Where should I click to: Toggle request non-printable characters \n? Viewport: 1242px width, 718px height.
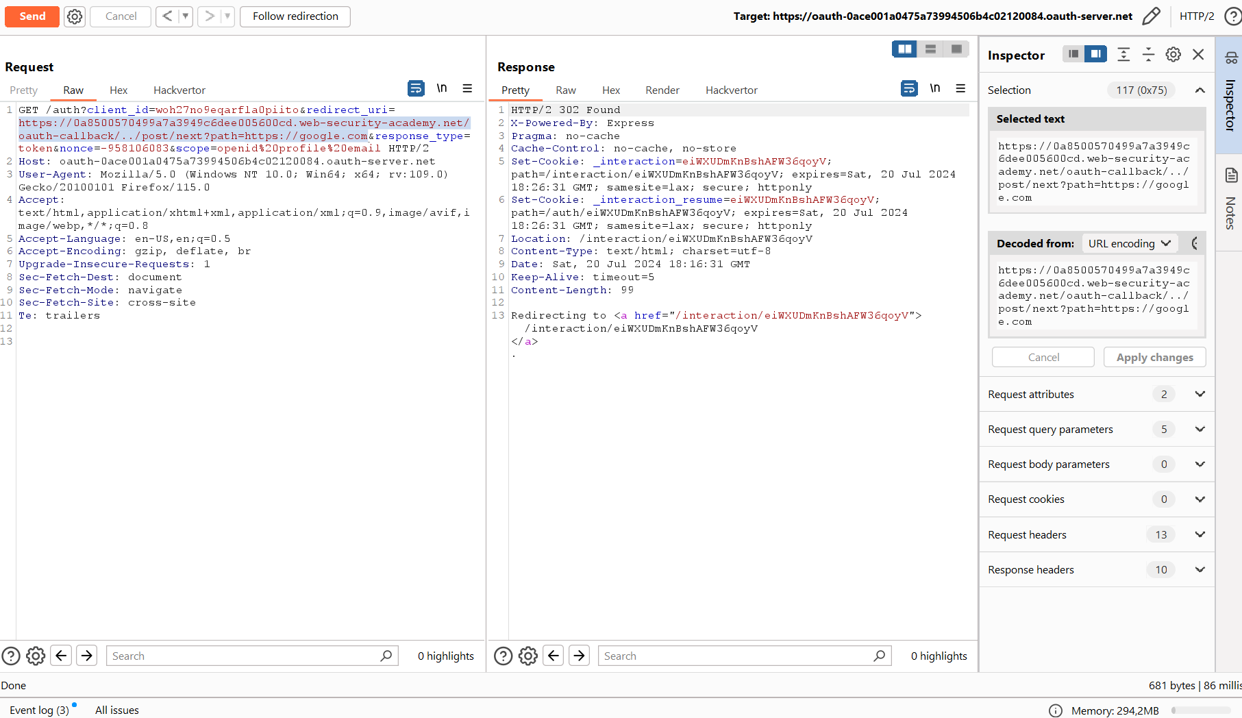click(x=442, y=88)
